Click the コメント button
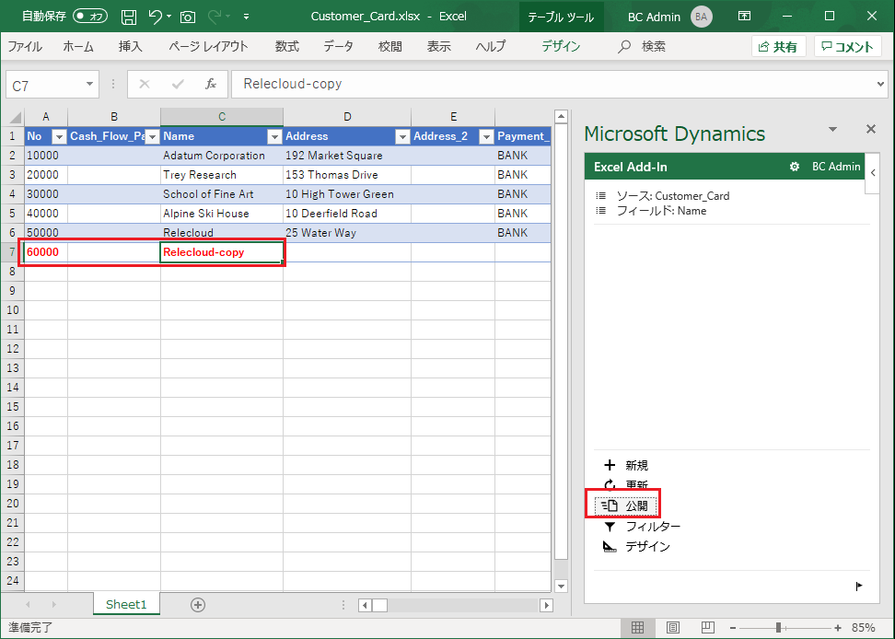The width and height of the screenshot is (895, 639). point(848,47)
